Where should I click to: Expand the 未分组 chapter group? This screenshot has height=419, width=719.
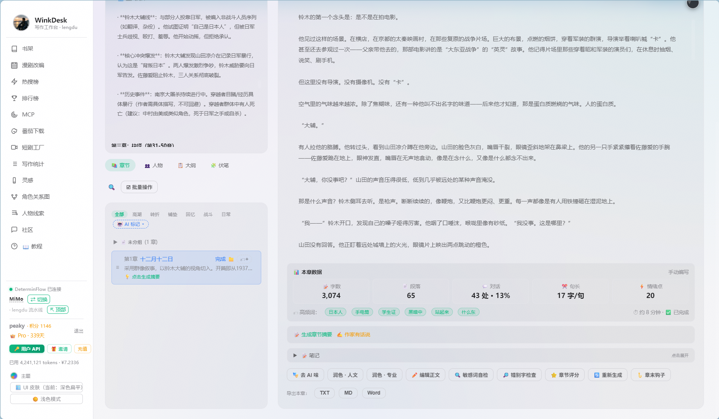pos(115,242)
